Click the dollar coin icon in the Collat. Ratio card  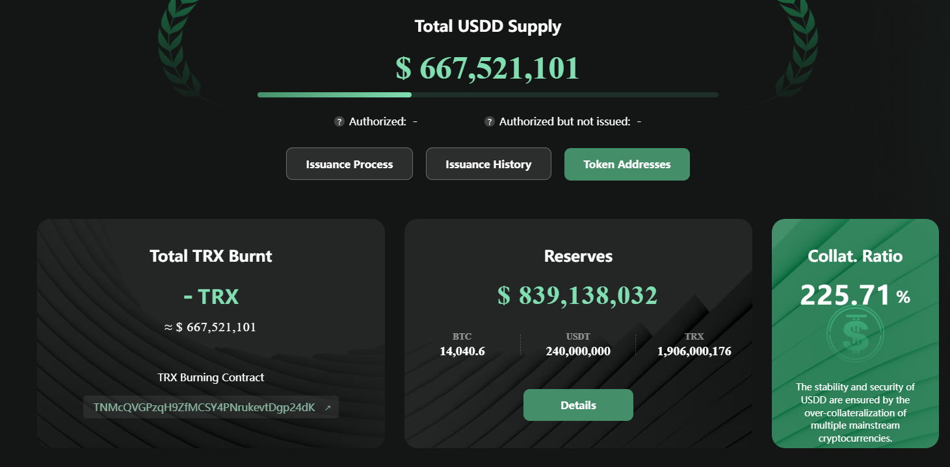pyautogui.click(x=854, y=334)
